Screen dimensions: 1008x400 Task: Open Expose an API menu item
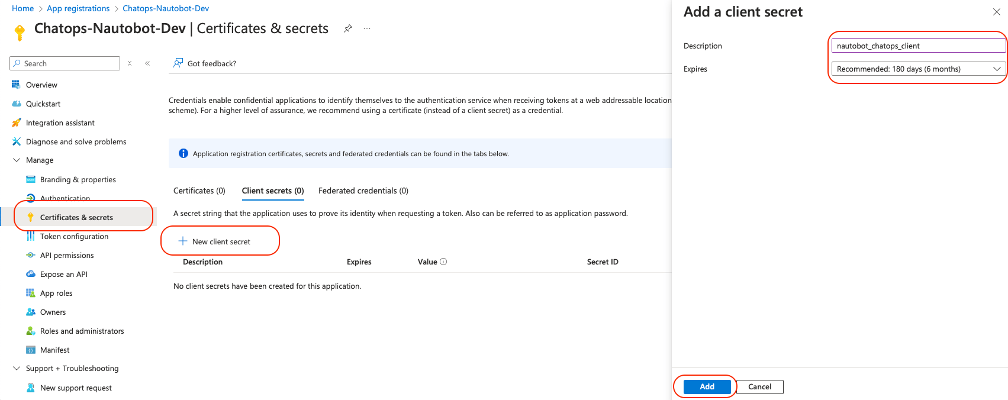click(x=64, y=274)
